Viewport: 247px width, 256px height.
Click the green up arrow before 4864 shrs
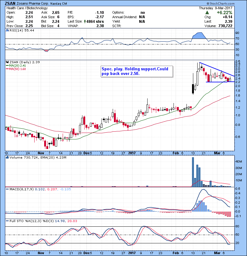click(85, 21)
